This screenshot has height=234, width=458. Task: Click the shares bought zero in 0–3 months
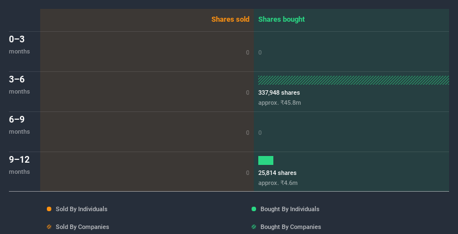(x=260, y=52)
